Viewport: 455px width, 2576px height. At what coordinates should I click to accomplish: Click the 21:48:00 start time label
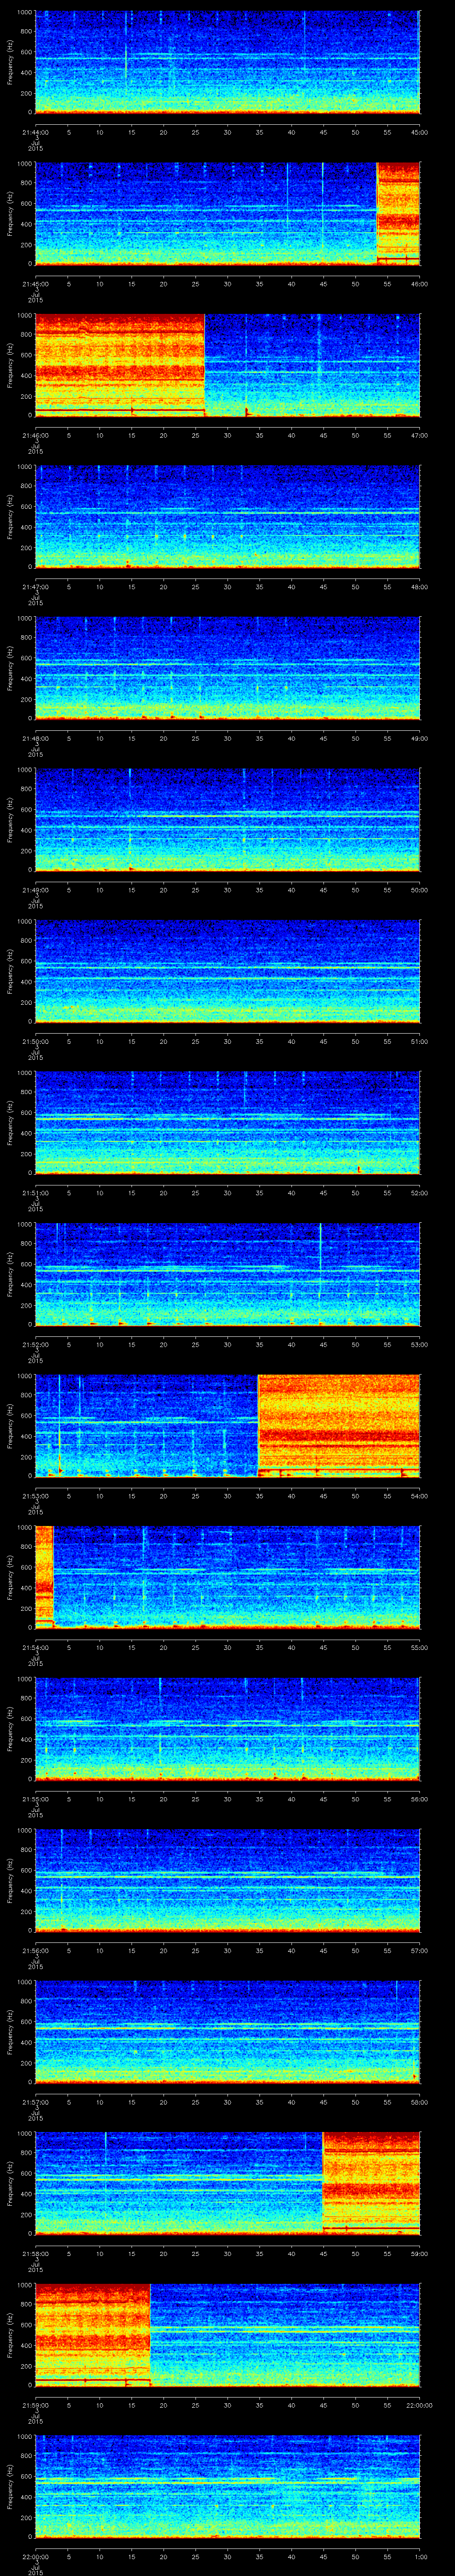tap(35, 738)
